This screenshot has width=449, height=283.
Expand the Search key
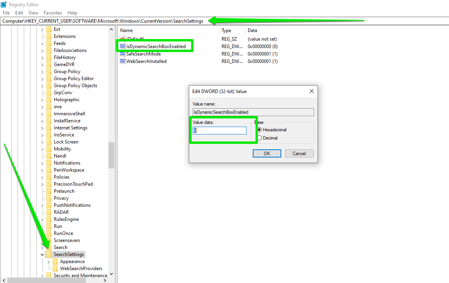coord(43,247)
